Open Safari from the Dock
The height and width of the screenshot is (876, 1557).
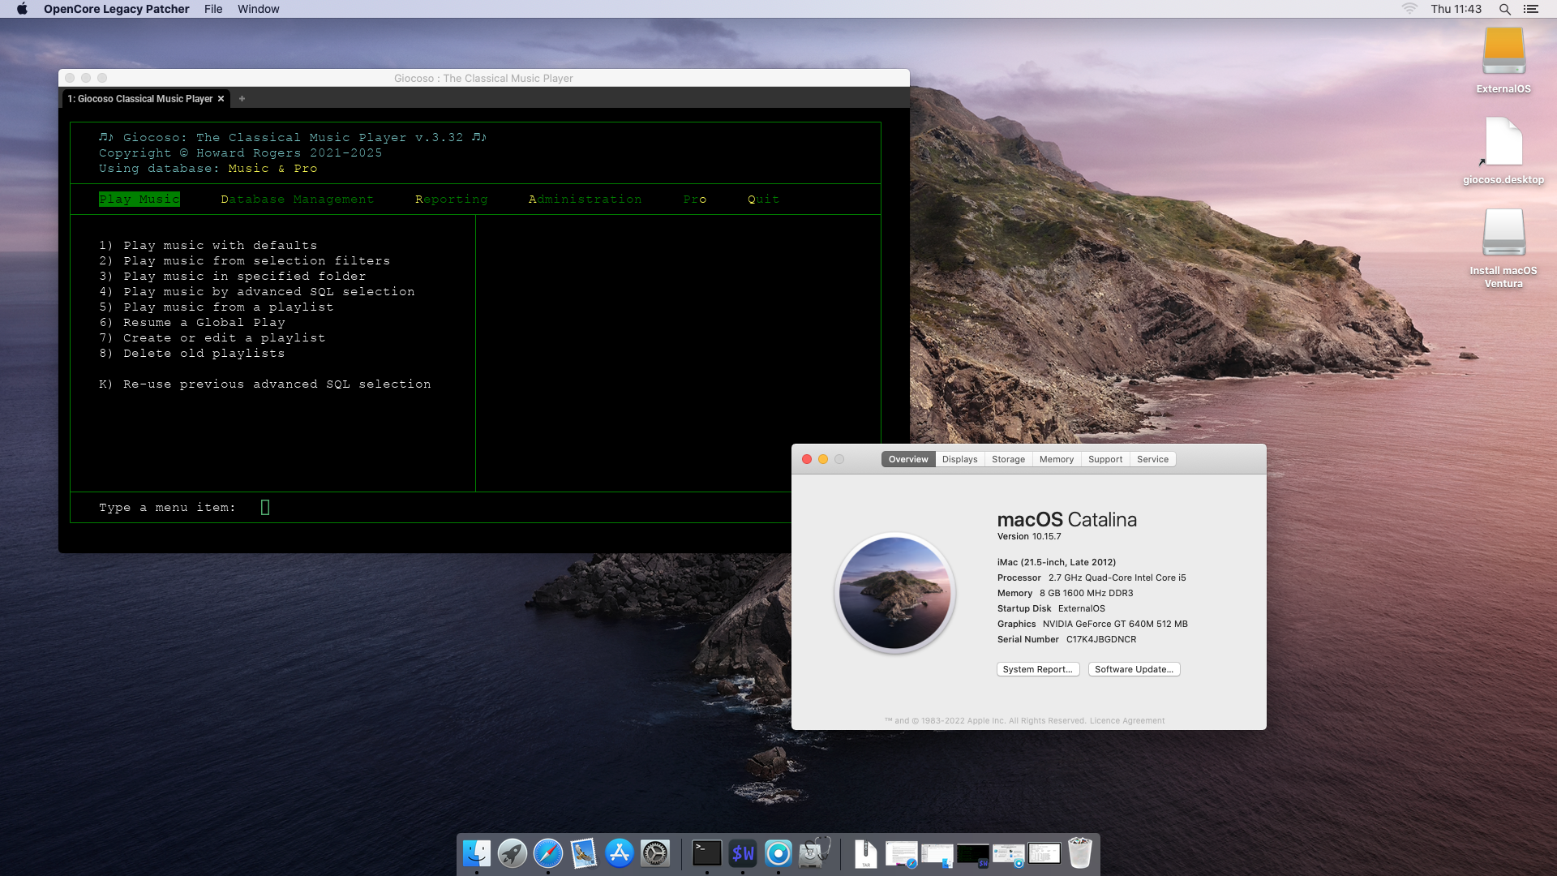(549, 853)
